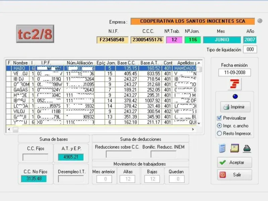Click the Desempleo I.T. empty field
Image resolution: width=268 pixels, height=201 pixels.
click(x=71, y=179)
